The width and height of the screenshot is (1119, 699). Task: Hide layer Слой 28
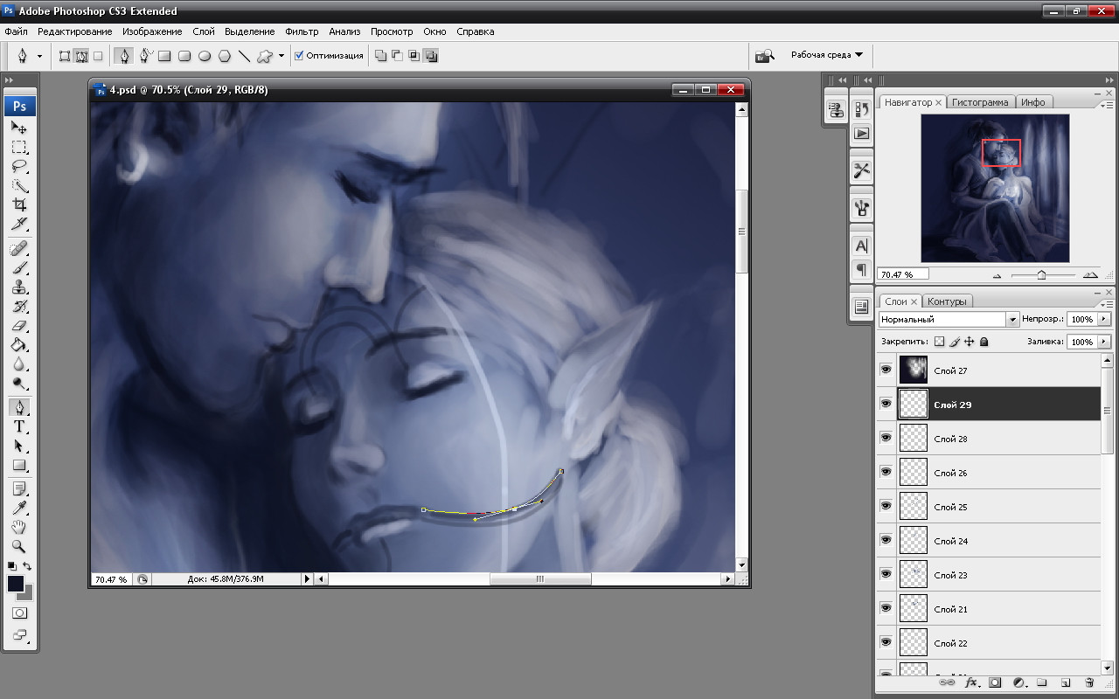[886, 438]
